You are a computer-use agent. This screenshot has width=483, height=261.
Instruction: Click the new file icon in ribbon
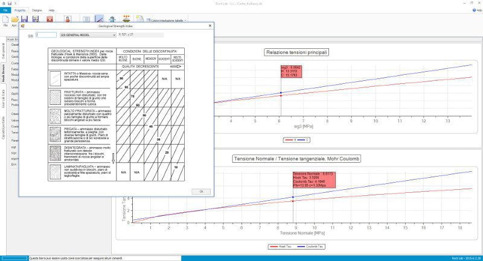click(x=5, y=20)
